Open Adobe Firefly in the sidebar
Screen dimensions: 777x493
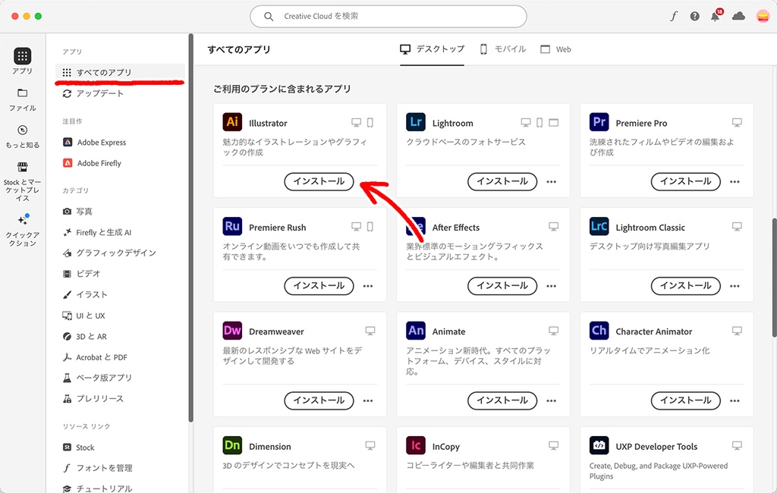pyautogui.click(x=92, y=163)
